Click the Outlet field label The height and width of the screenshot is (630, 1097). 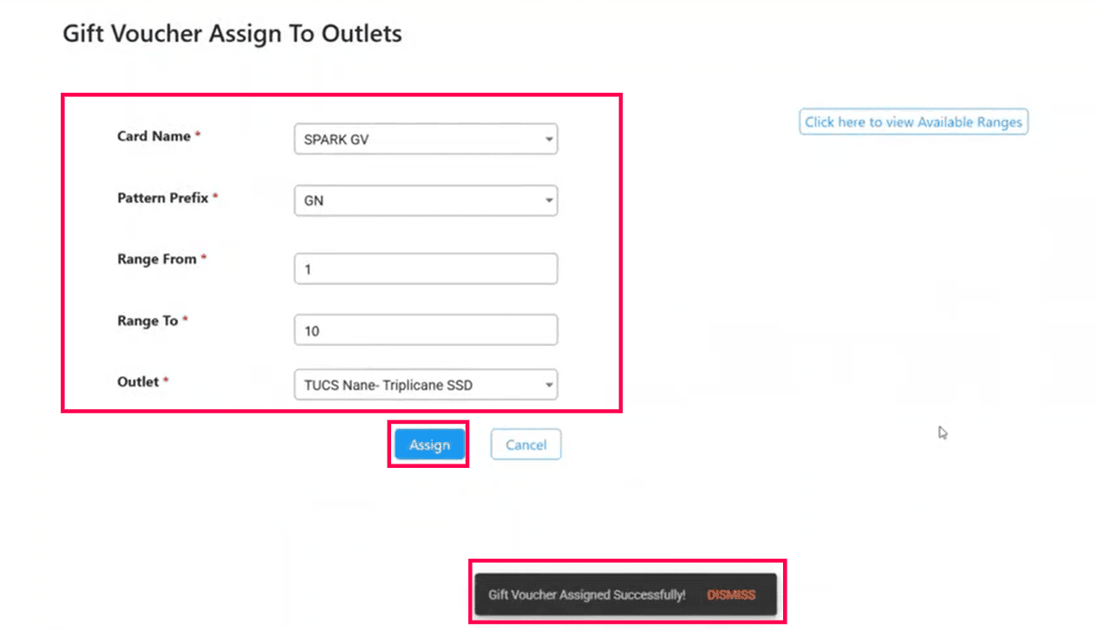click(138, 381)
